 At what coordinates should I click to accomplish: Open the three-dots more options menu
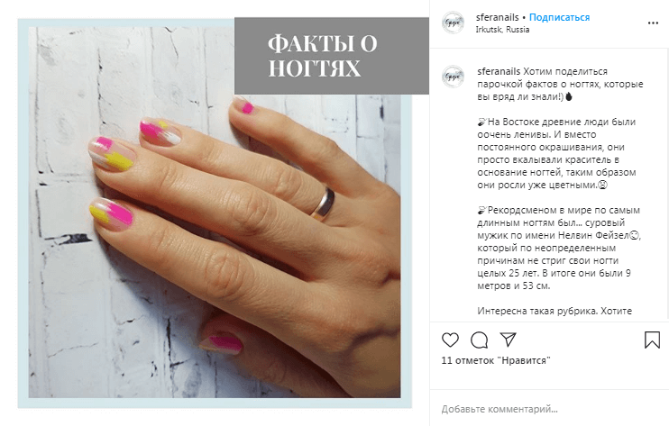(653, 23)
